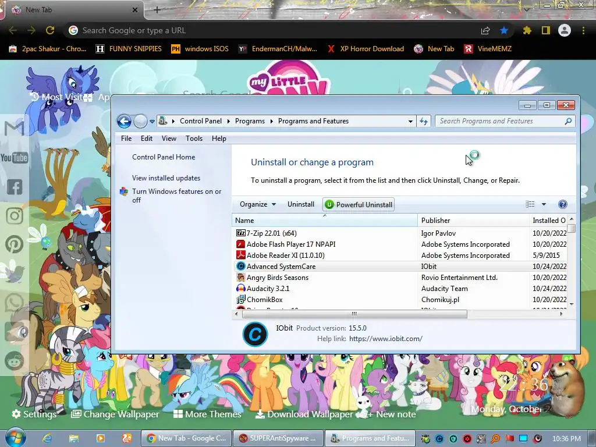This screenshot has width=596, height=447.
Task: Open the Chrome share page icon
Action: click(x=485, y=30)
